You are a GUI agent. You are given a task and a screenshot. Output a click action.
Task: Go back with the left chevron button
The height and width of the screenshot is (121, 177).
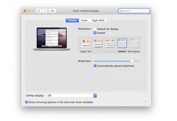click(39, 11)
